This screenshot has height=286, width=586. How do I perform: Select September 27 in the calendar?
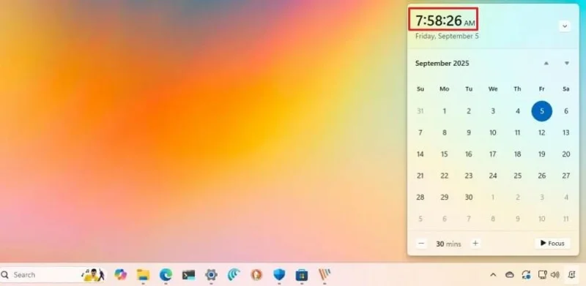(565, 176)
